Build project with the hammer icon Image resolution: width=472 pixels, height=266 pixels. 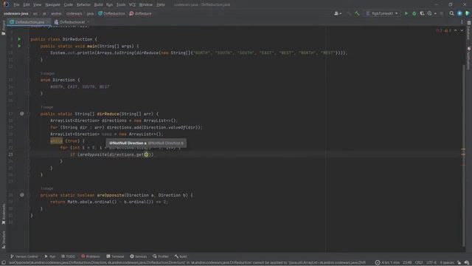[357, 13]
